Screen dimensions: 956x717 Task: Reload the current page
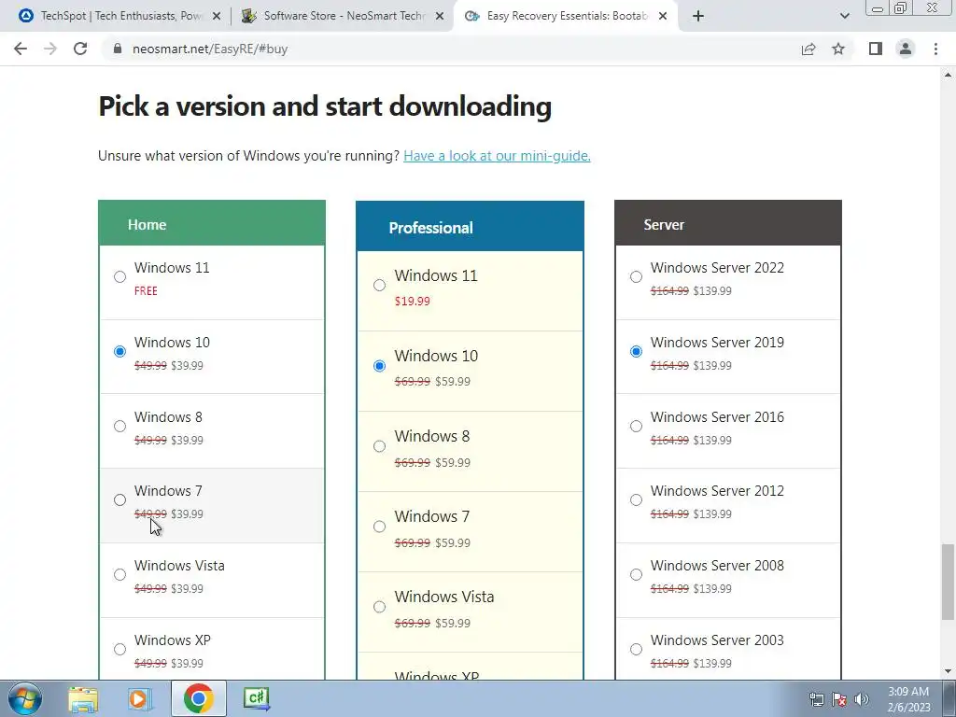(80, 49)
